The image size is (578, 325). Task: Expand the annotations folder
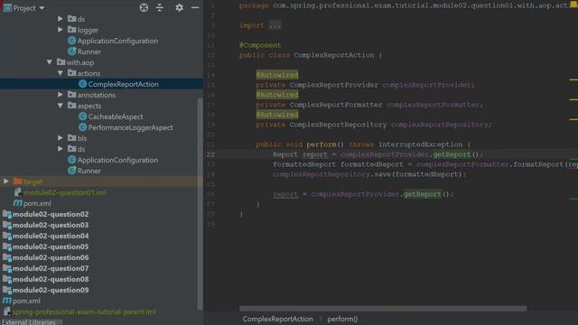pos(61,95)
